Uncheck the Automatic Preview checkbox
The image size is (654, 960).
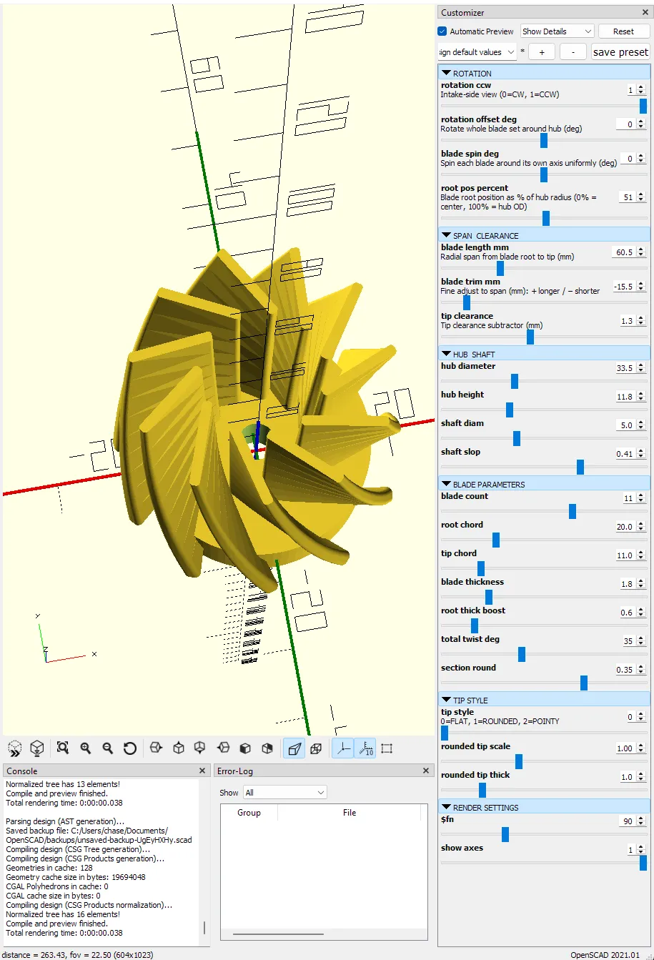coord(442,31)
